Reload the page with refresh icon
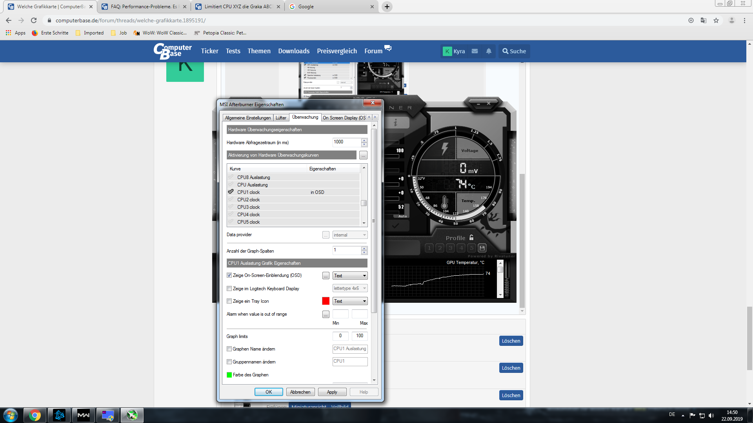The width and height of the screenshot is (753, 423). click(x=34, y=20)
